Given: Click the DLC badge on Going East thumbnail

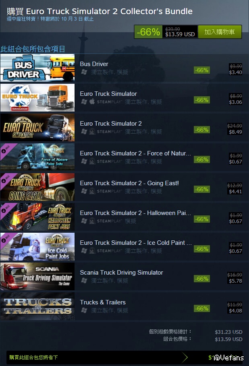Looking at the screenshot, I should pos(6,179).
